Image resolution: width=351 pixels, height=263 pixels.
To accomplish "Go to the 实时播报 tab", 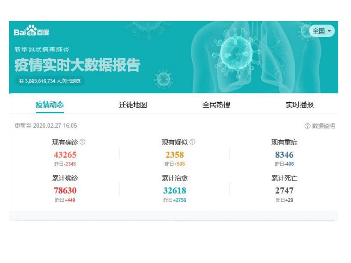I will (300, 105).
